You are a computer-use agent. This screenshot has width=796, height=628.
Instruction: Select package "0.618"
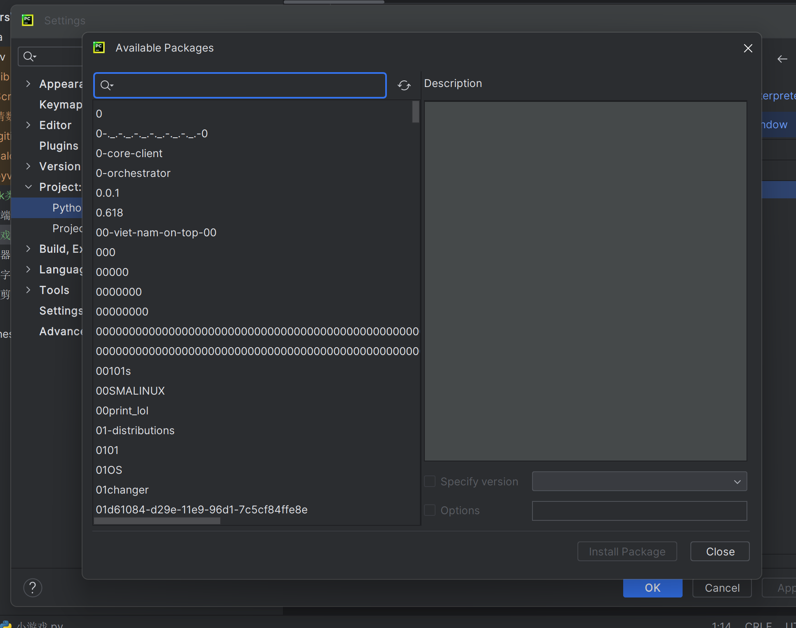point(257,213)
